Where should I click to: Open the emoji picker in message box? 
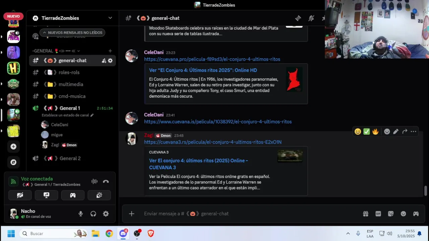(403, 214)
